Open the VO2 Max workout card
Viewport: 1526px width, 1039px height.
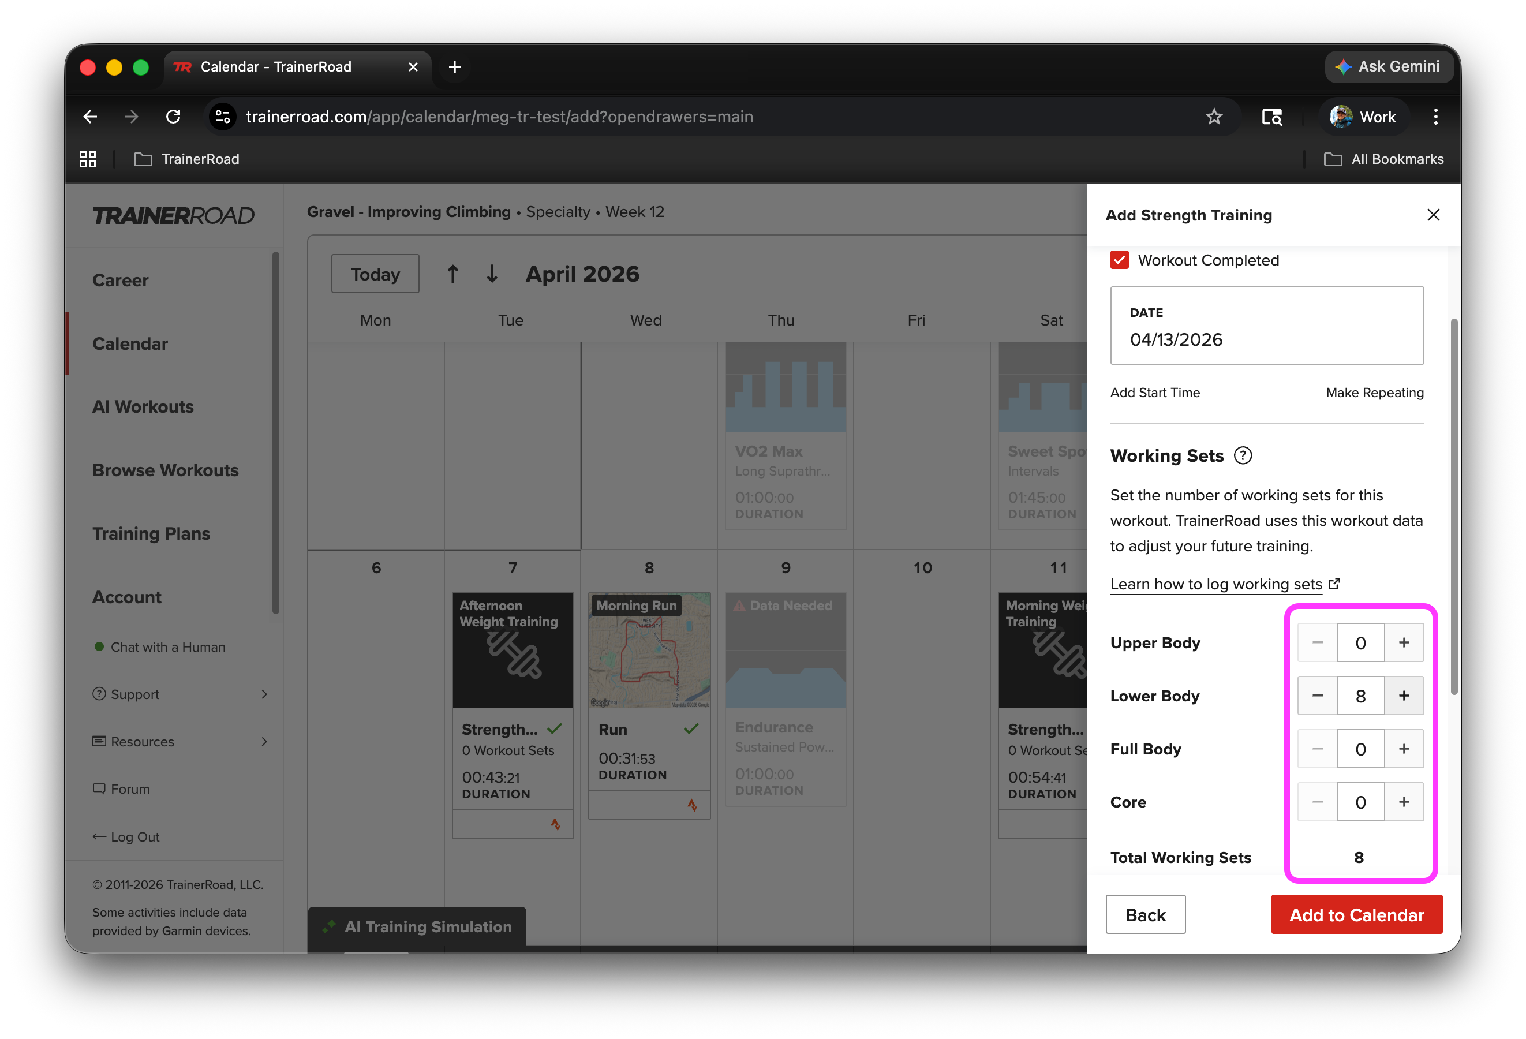tap(786, 435)
